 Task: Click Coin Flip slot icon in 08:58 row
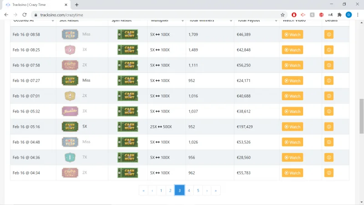click(x=70, y=35)
